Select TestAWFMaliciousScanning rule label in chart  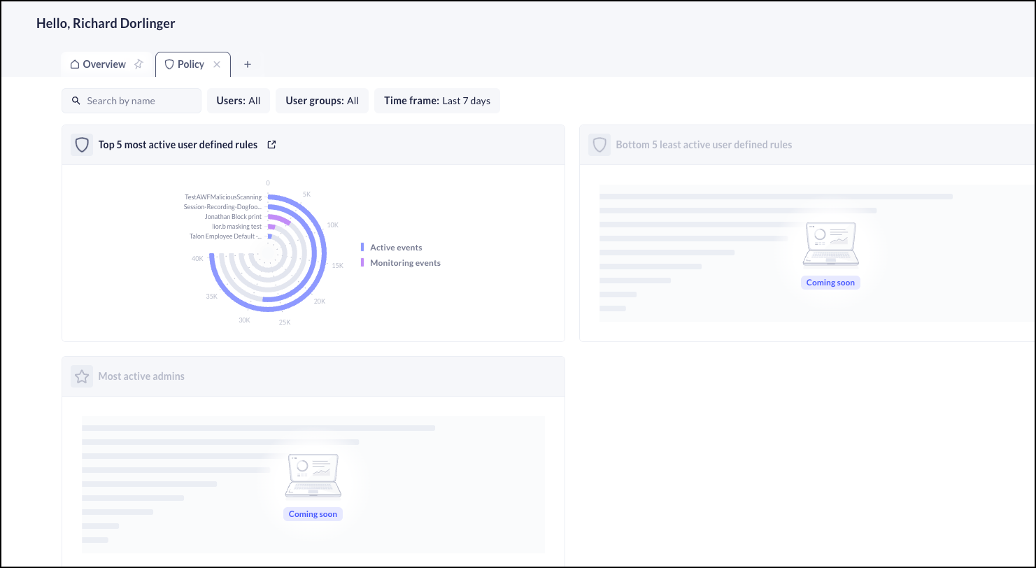click(222, 197)
